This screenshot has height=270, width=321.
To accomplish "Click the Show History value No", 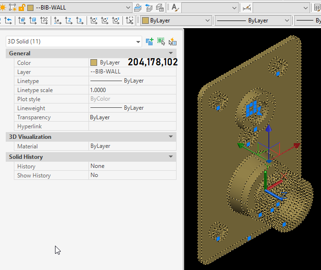I will point(133,175).
